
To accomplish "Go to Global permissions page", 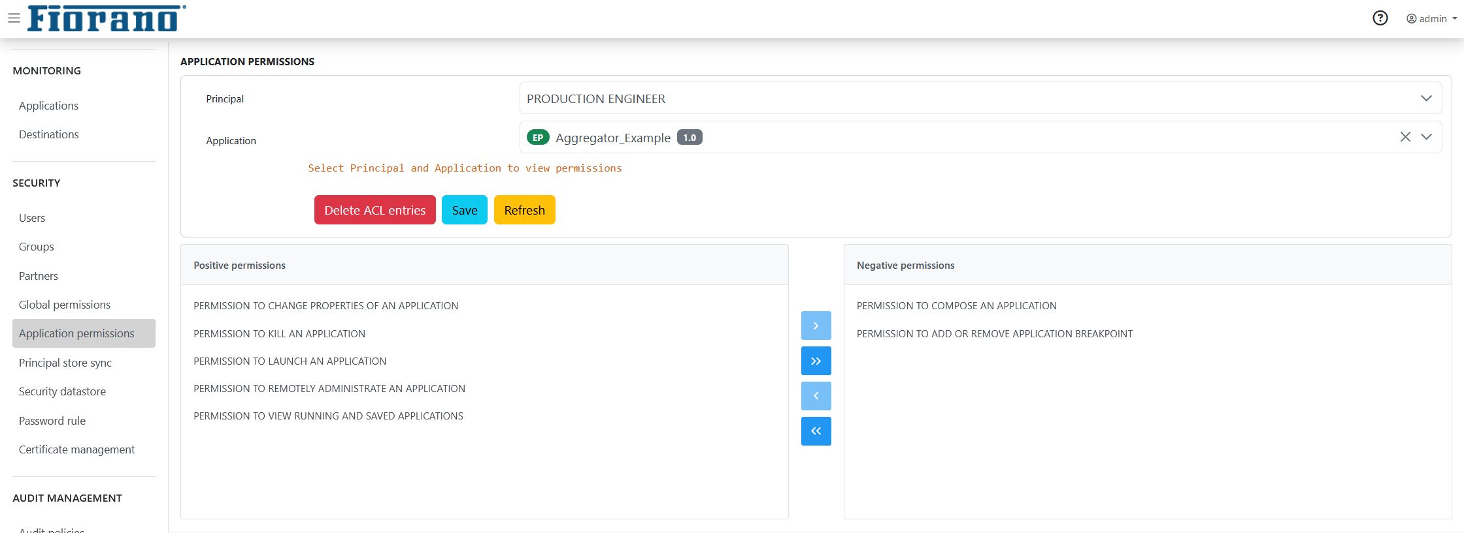I will (x=65, y=305).
